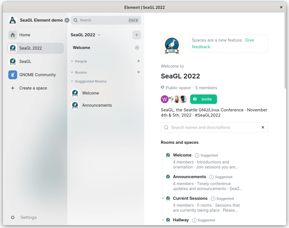Select the SeaGL 2022 space in sidebar
This screenshot has height=228, width=289.
pos(36,48)
